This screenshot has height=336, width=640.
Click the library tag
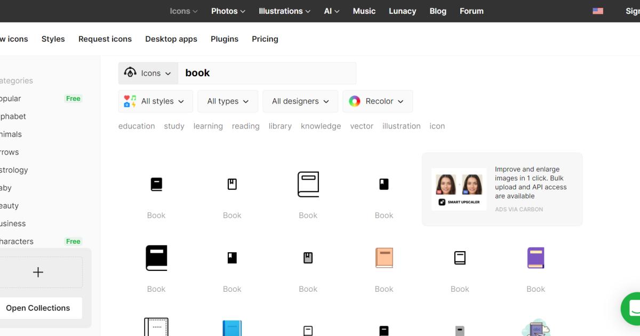click(280, 126)
